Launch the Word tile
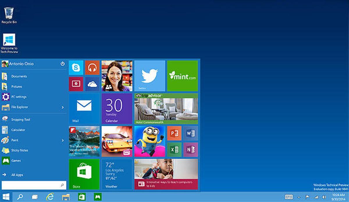This screenshot has width=349, height=202. 190,133
